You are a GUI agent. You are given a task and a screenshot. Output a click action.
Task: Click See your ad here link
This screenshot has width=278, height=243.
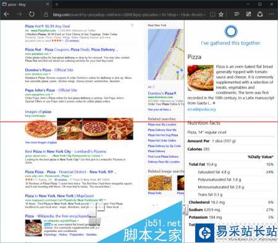[159, 109]
